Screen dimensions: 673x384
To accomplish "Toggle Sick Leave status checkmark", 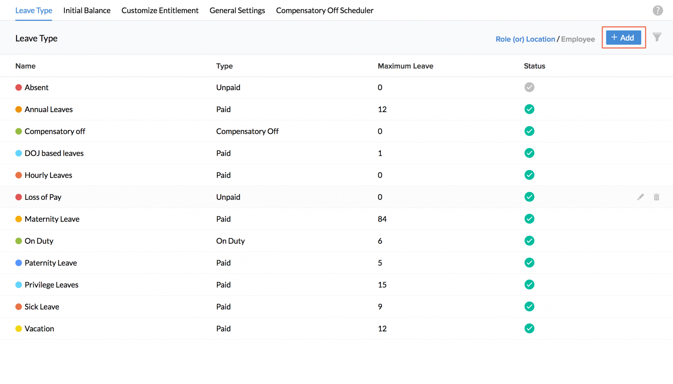I will coord(529,307).
